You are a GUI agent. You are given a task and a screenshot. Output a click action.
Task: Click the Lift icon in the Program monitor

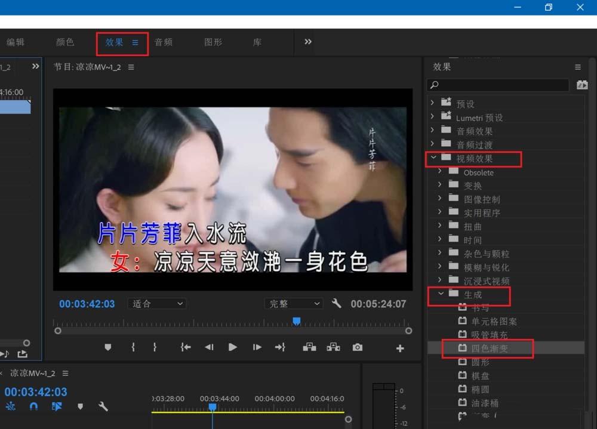click(x=310, y=347)
